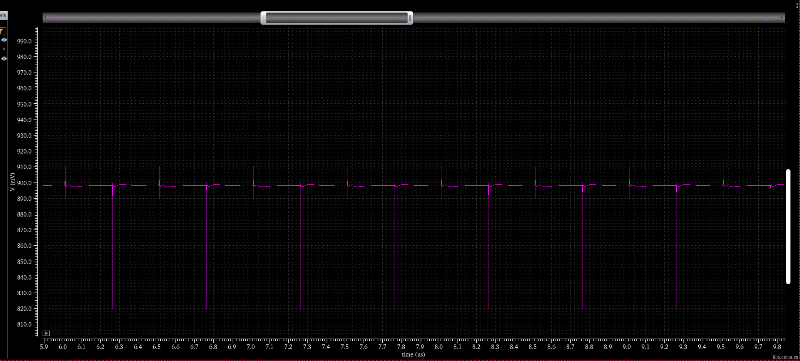Click the small dot between the eye icons
The image size is (800, 361).
(x=4, y=49)
